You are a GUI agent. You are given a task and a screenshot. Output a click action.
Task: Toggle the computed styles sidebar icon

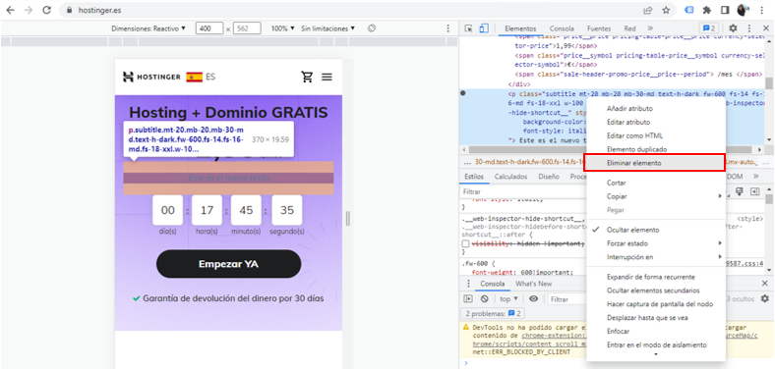(x=754, y=191)
